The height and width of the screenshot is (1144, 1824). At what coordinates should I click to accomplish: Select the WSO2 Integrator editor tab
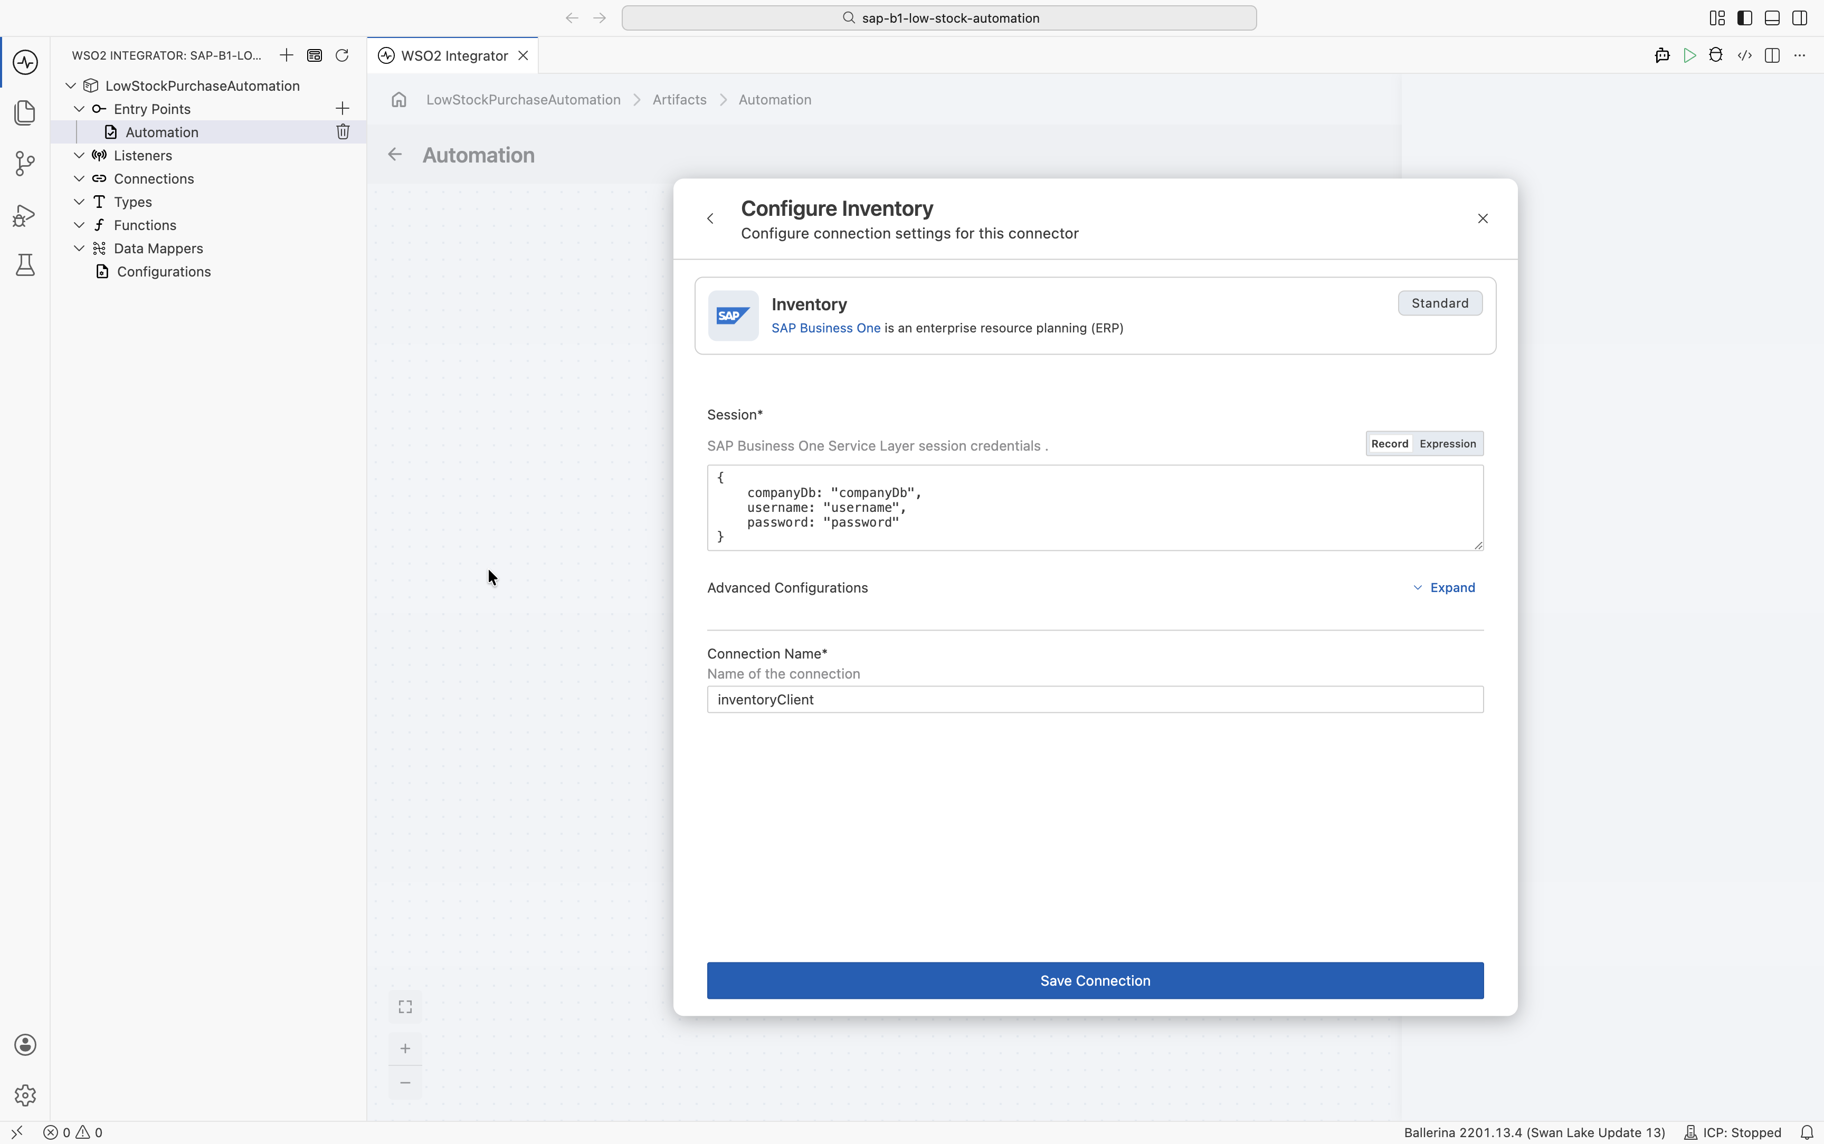coord(454,56)
